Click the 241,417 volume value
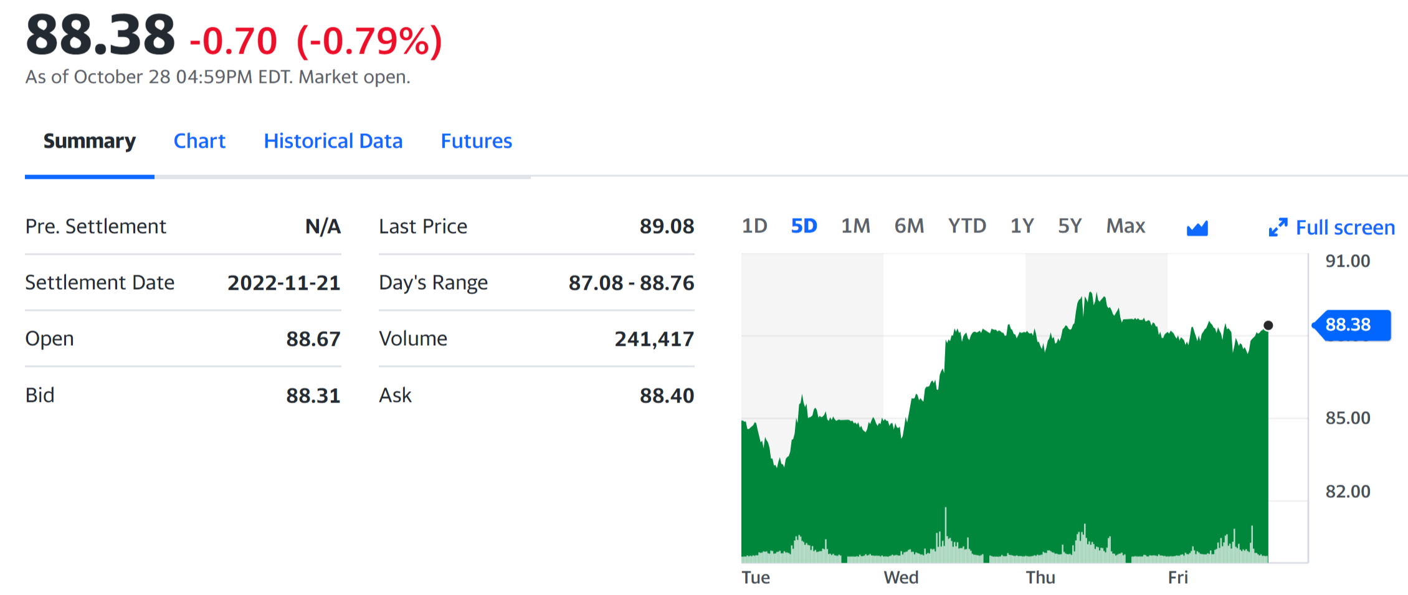This screenshot has width=1408, height=595. tap(655, 340)
